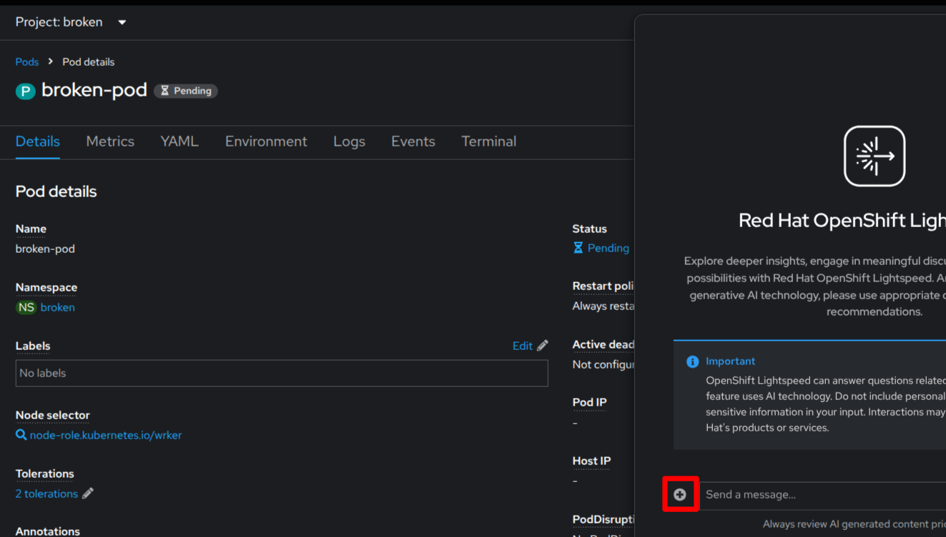Click the Pending badge next to broken-pod
The width and height of the screenshot is (946, 537).
pyautogui.click(x=186, y=91)
